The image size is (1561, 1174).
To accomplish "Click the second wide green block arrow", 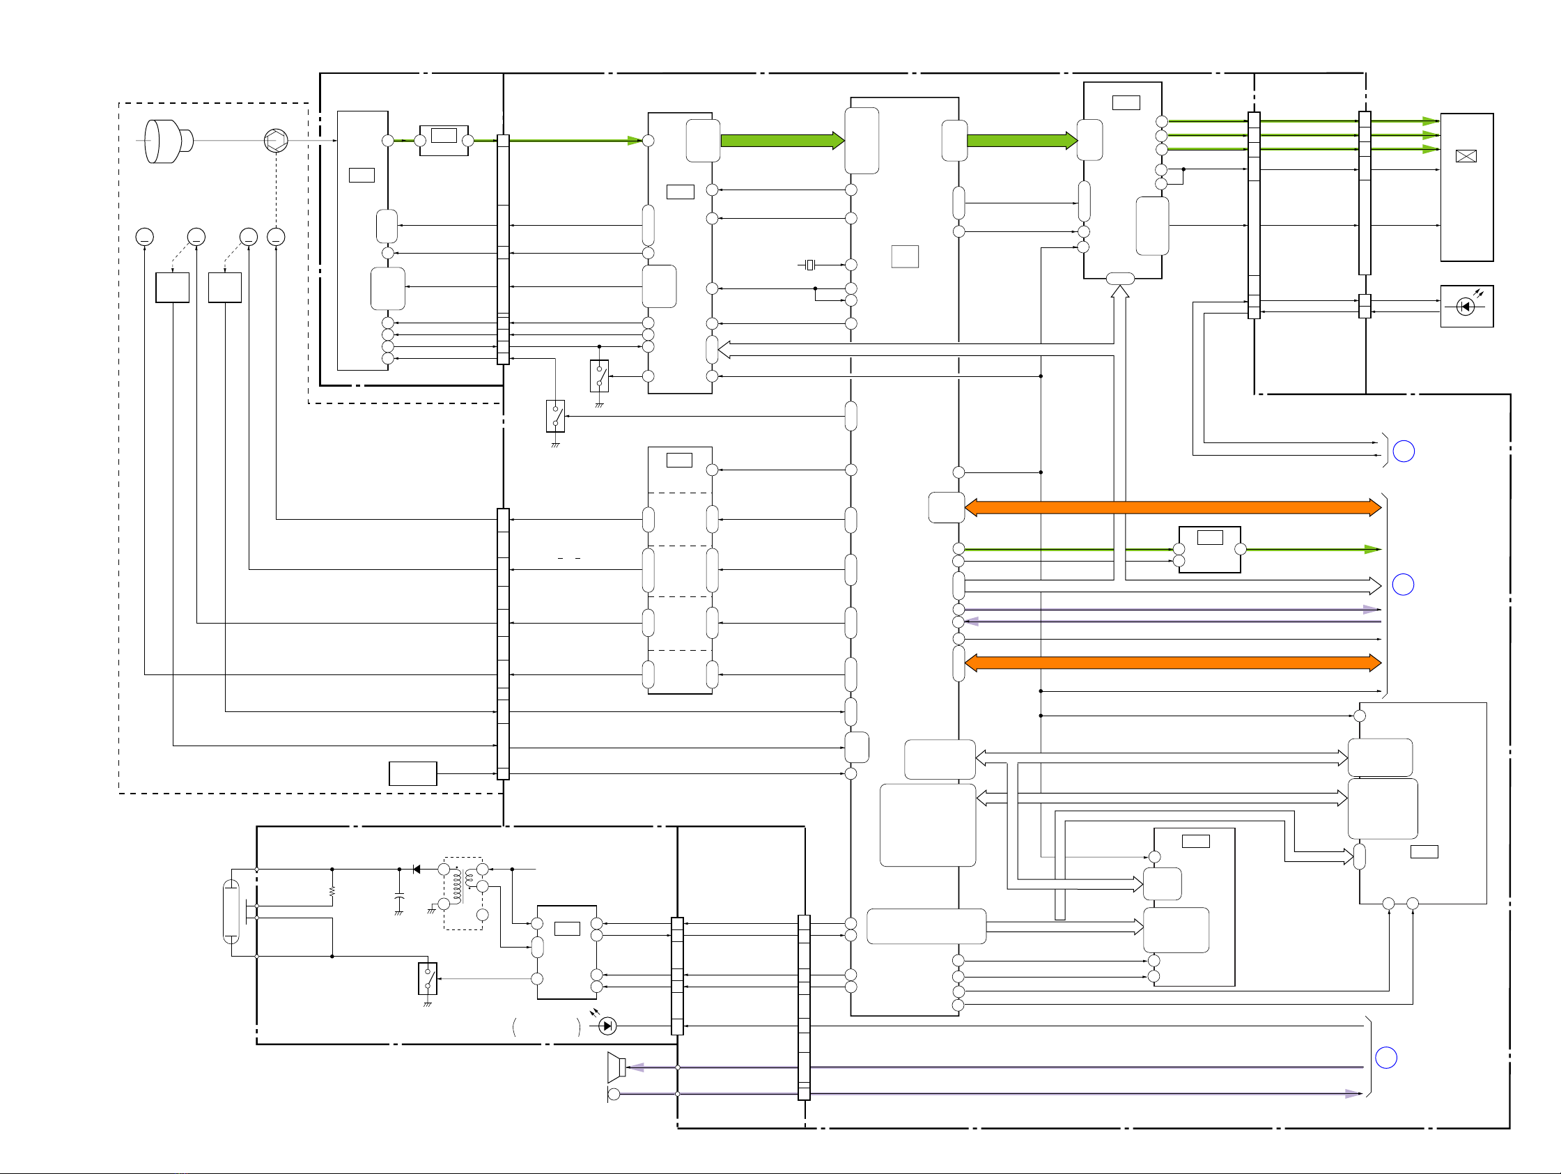I will point(1022,141).
